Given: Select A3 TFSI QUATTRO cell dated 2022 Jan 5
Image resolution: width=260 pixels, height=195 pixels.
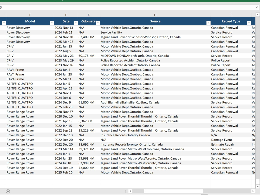Looking at the screenshot, I should pyautogui.click(x=30, y=84).
